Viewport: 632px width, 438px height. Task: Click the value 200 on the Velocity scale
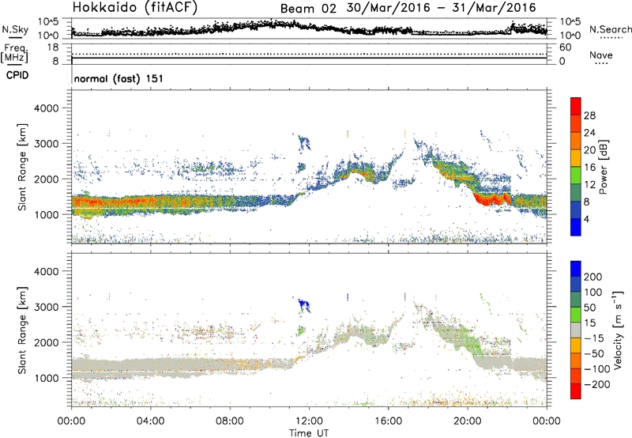[x=593, y=277]
